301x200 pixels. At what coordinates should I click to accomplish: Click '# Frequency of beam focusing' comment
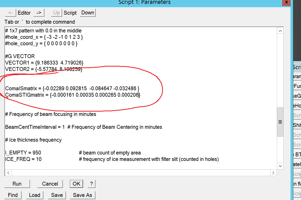click(x=51, y=114)
